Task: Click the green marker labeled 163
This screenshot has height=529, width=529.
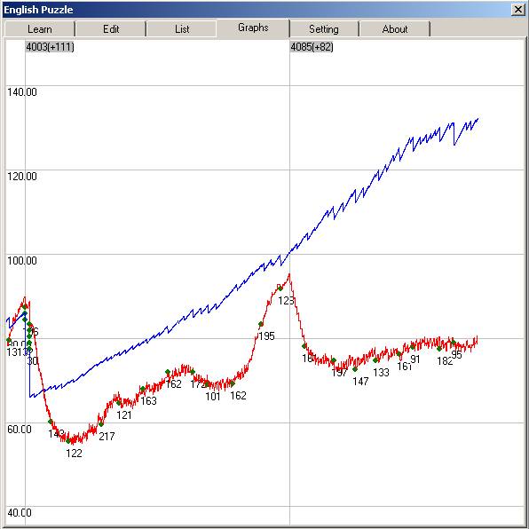Action: pos(142,389)
